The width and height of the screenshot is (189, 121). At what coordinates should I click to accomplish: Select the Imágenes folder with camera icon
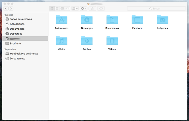tap(162, 20)
